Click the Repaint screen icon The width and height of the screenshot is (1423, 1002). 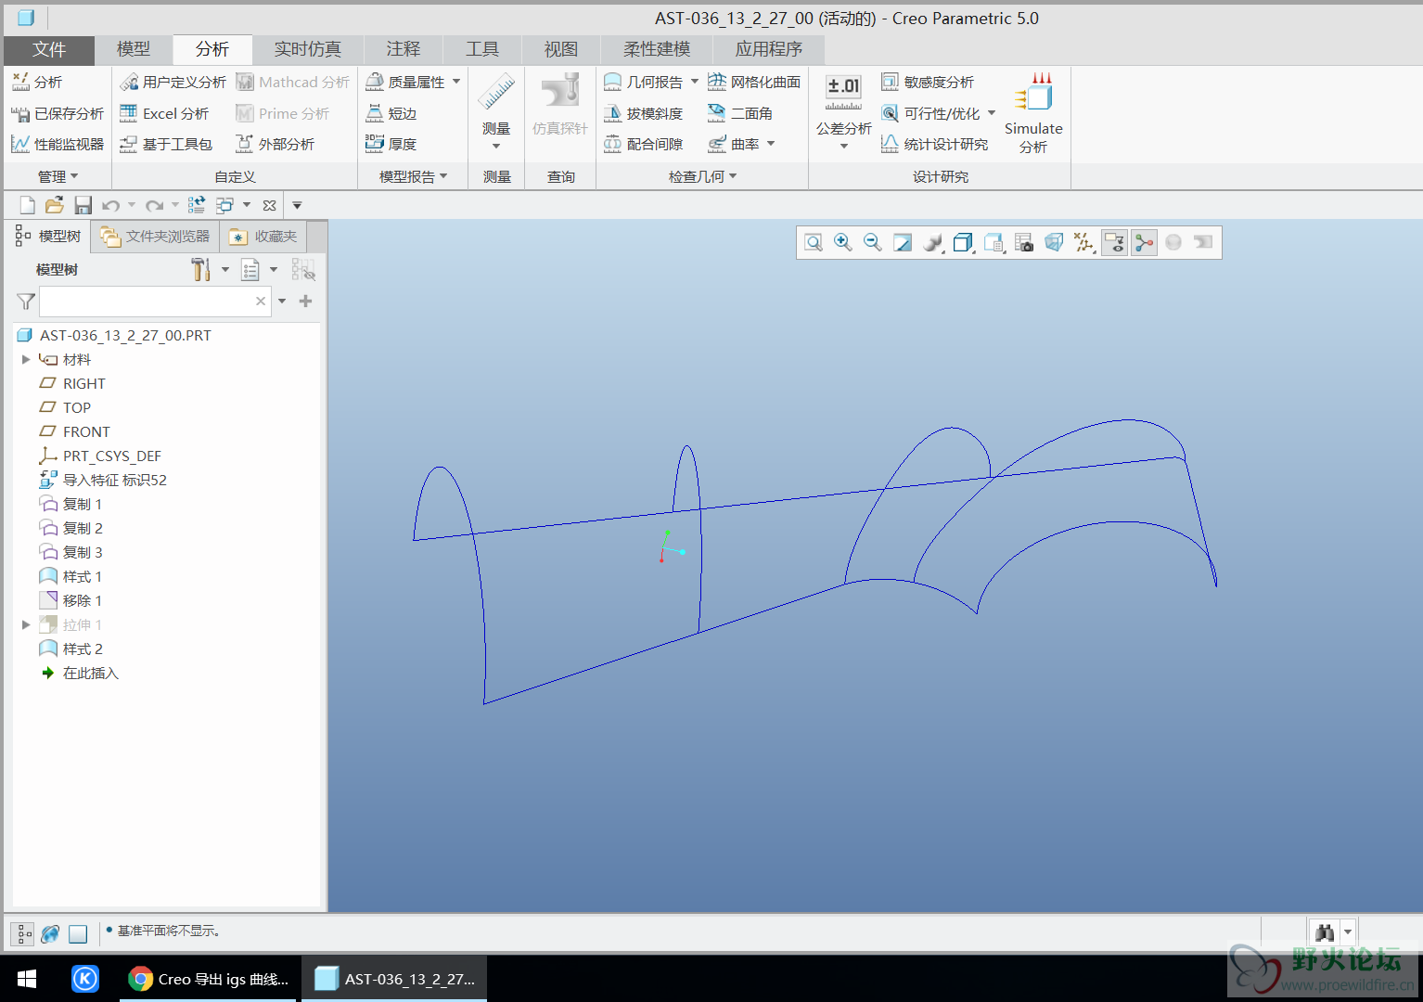[903, 243]
